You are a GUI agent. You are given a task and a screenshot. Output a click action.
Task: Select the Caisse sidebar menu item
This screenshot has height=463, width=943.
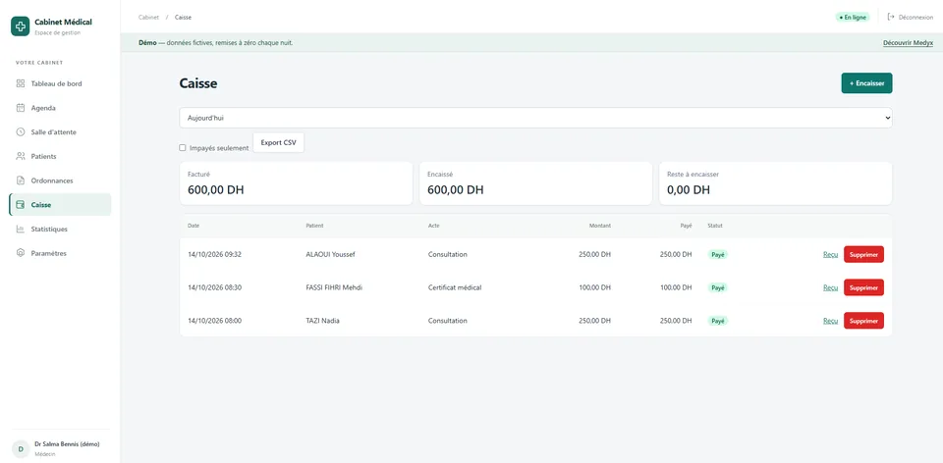coord(60,205)
